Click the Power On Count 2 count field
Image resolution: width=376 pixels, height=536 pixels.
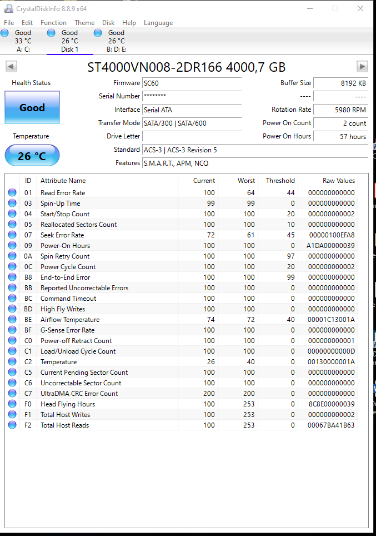341,123
